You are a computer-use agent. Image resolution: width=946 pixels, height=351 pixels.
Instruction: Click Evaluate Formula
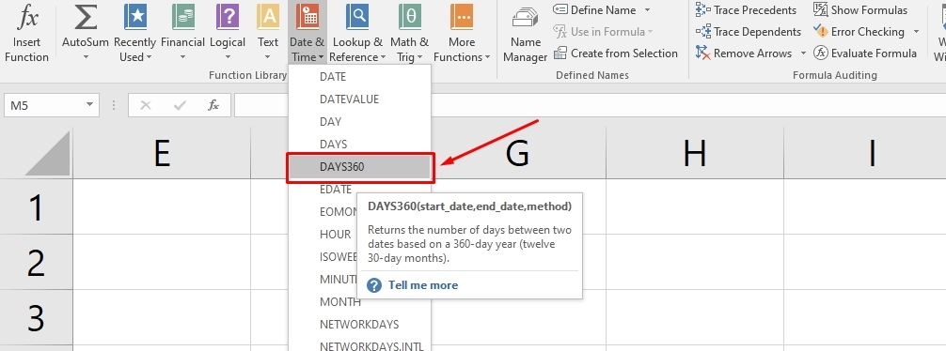(865, 53)
